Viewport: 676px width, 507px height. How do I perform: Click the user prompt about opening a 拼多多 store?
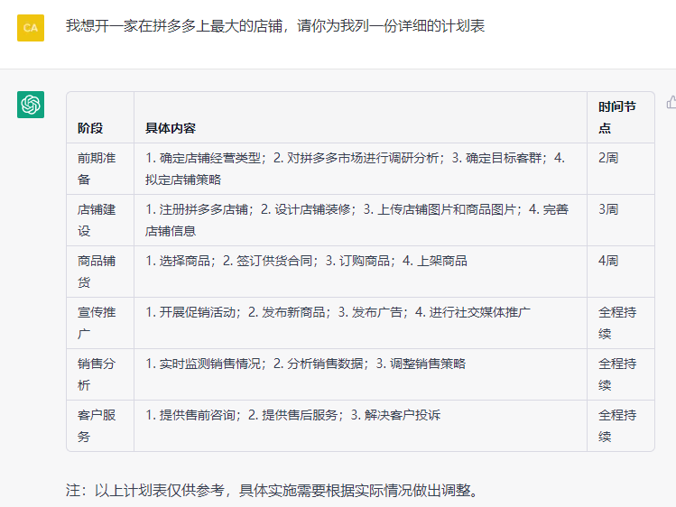tap(275, 26)
